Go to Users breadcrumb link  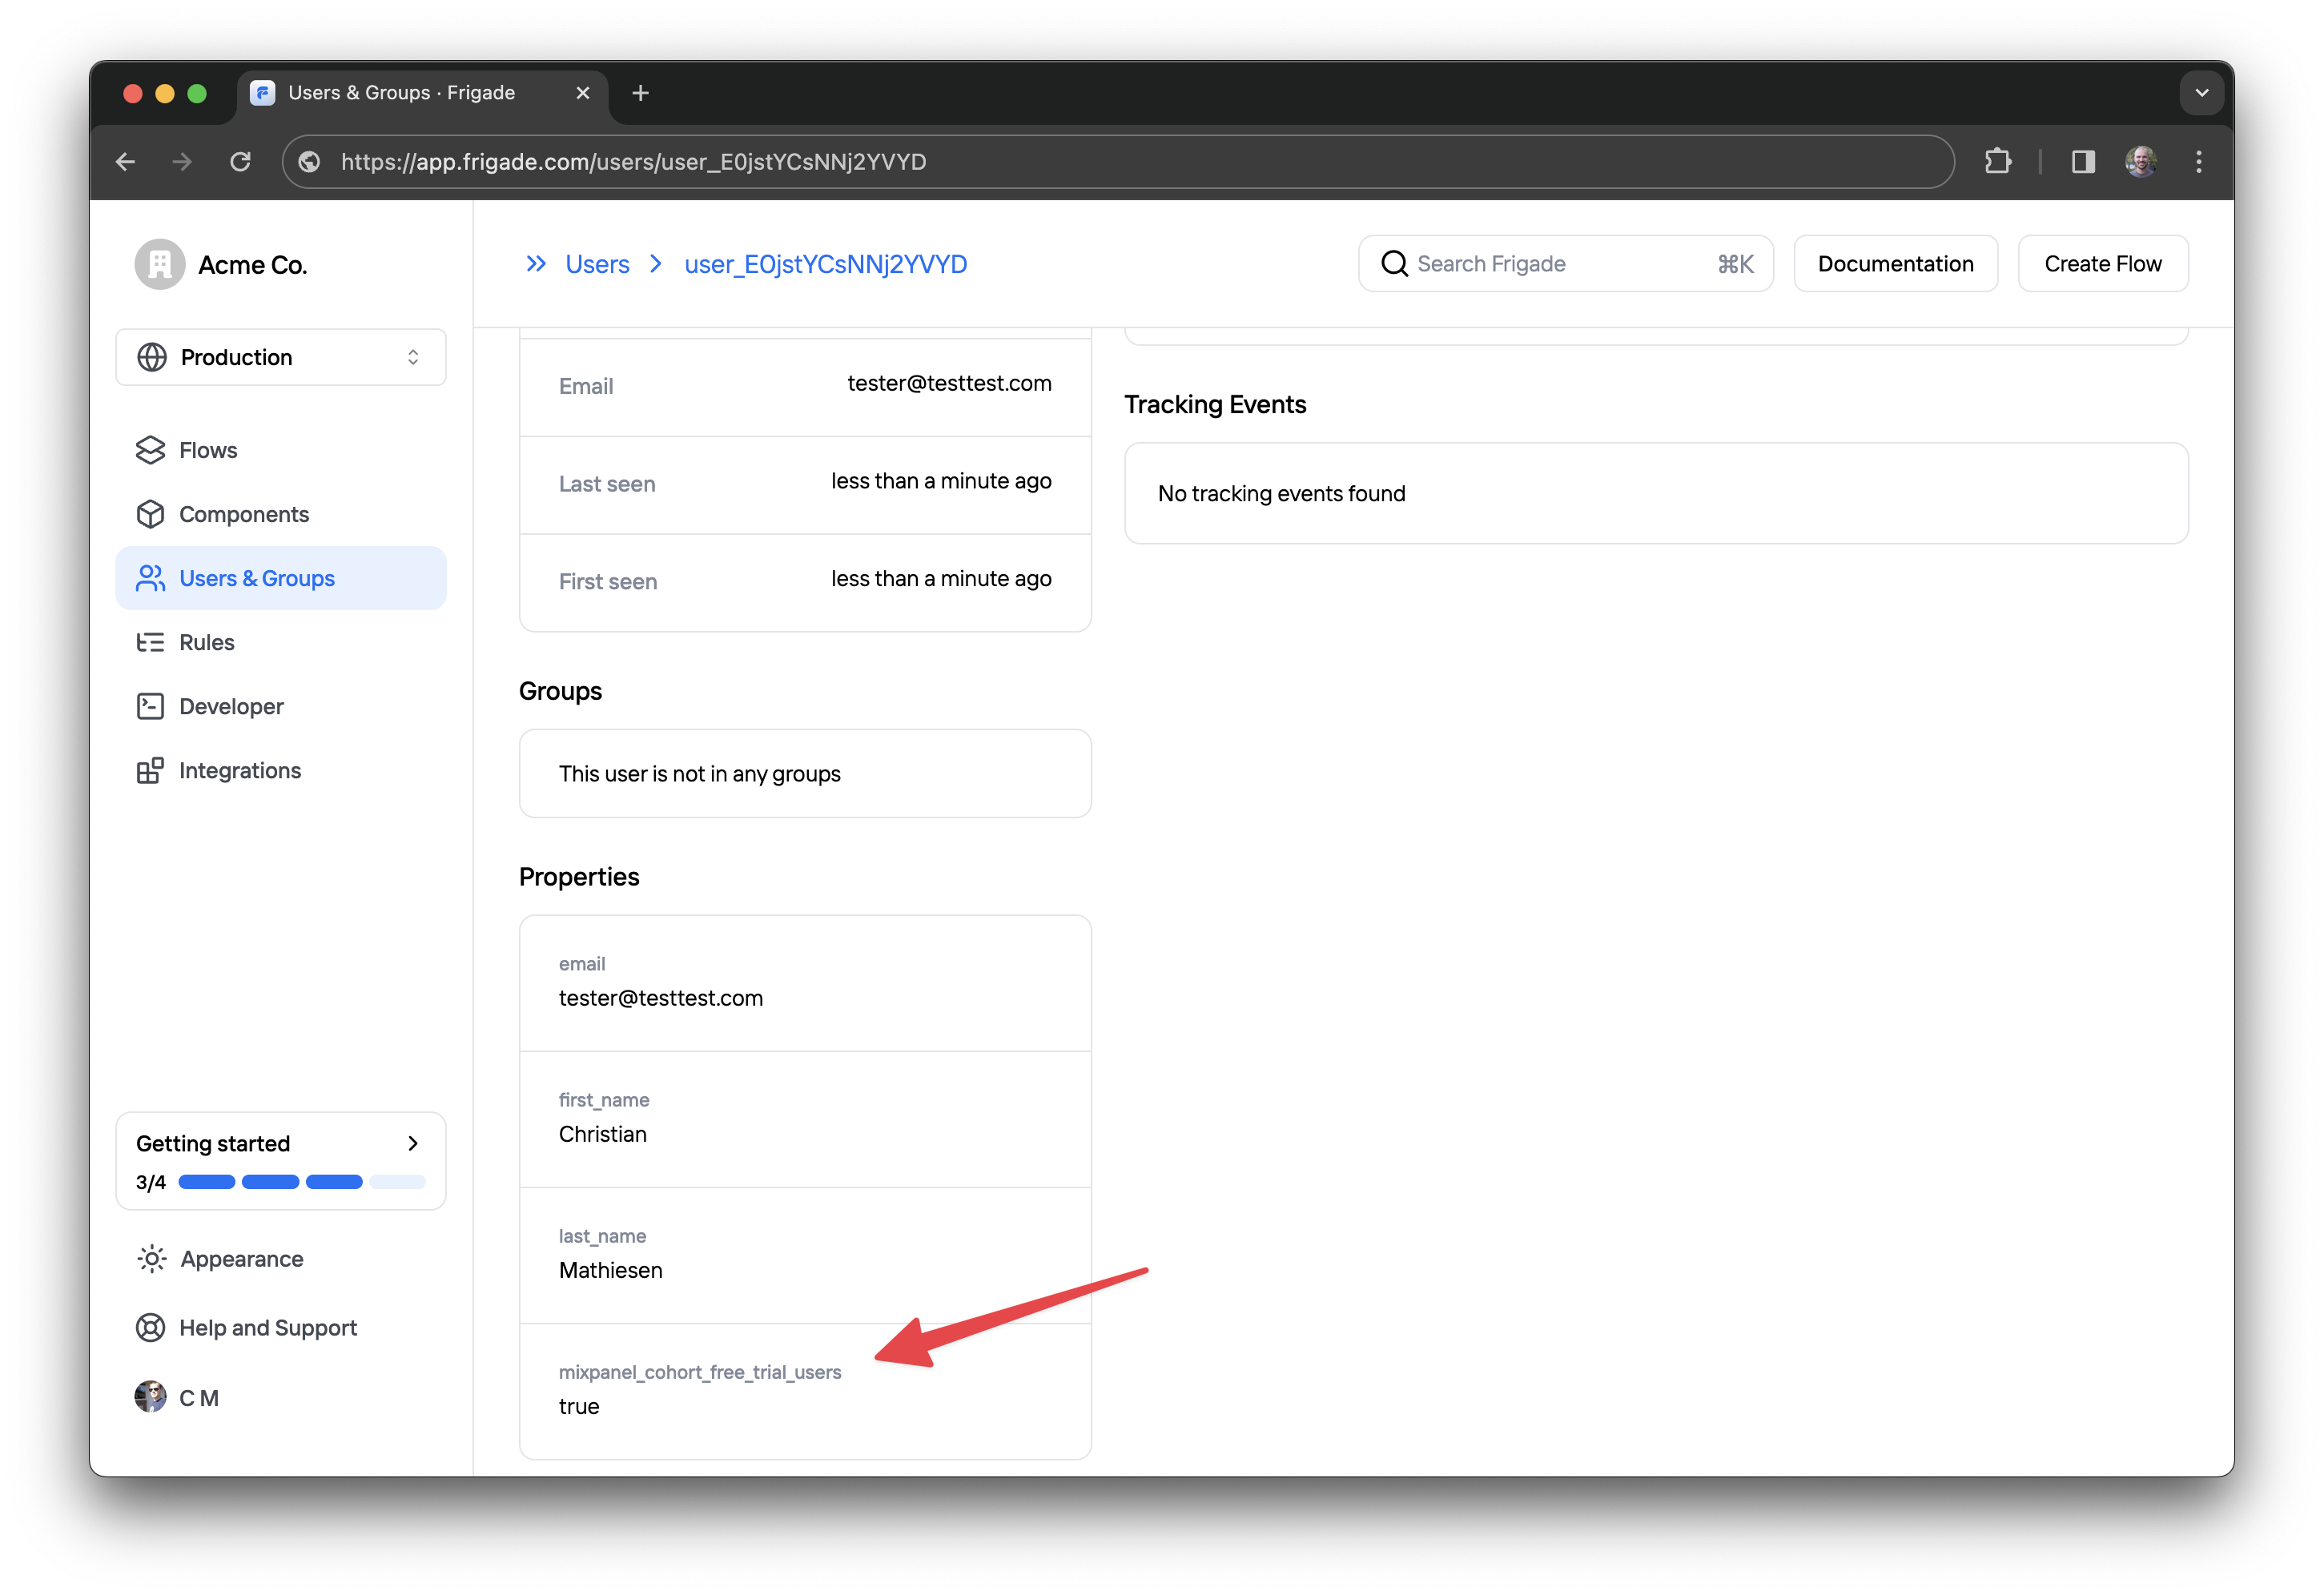coord(597,264)
